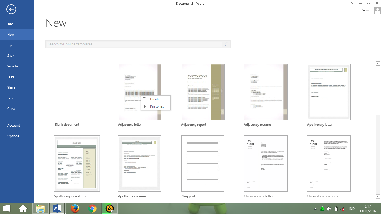Choose Create from the context menu
This screenshot has width=381, height=214.
click(155, 99)
